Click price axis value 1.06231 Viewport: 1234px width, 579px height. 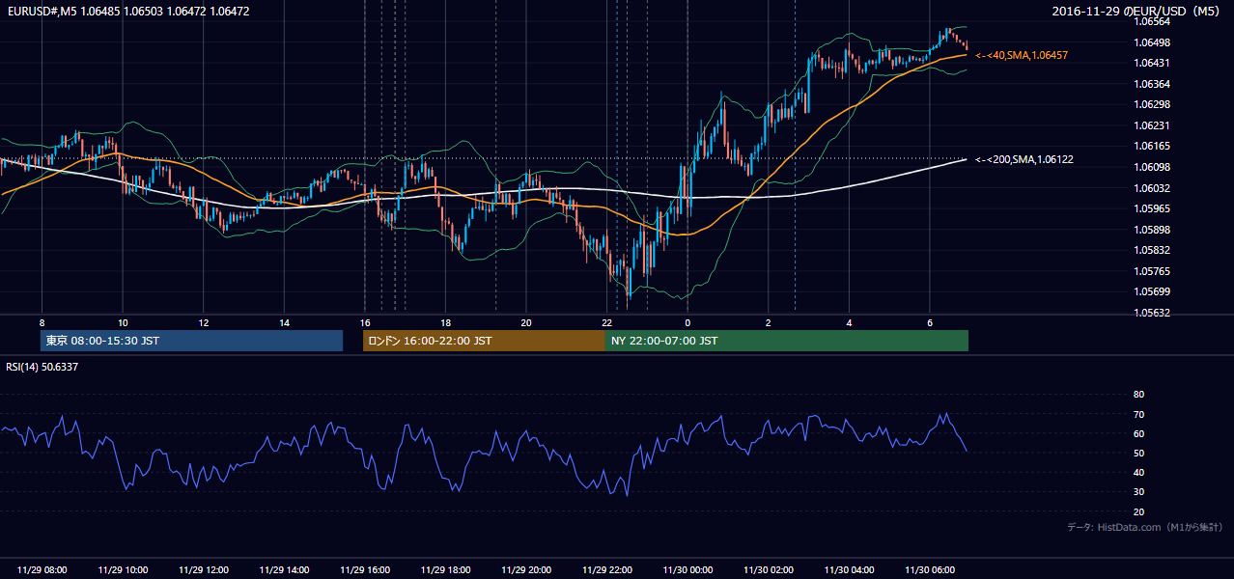point(1152,125)
